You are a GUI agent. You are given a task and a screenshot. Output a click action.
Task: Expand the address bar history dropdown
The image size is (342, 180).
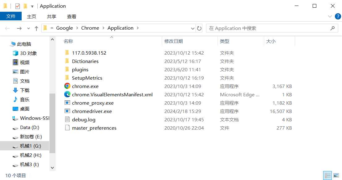[192, 28]
